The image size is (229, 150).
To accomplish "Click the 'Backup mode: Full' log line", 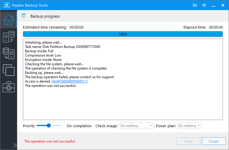I will pyautogui.click(x=39, y=51).
